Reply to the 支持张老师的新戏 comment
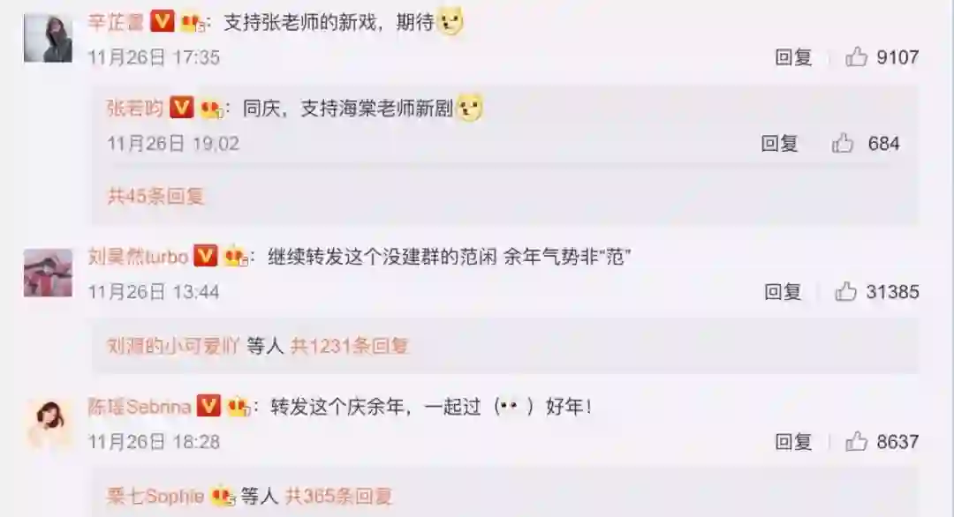The width and height of the screenshot is (954, 517). [x=793, y=57]
